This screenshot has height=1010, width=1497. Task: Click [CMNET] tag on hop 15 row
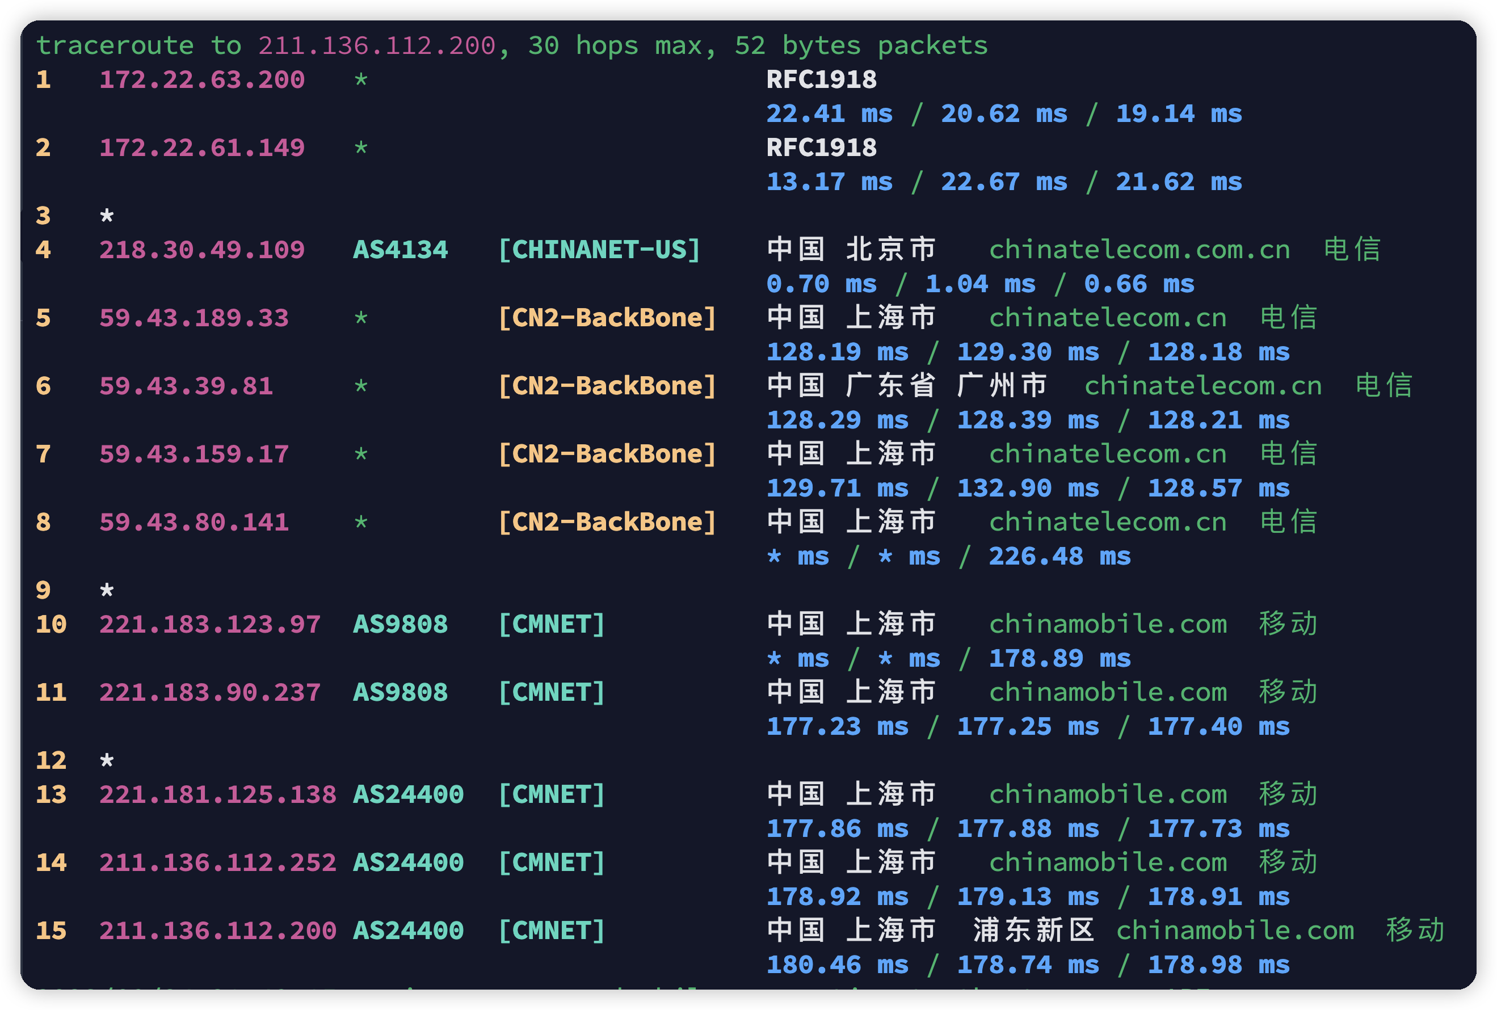pos(552,932)
